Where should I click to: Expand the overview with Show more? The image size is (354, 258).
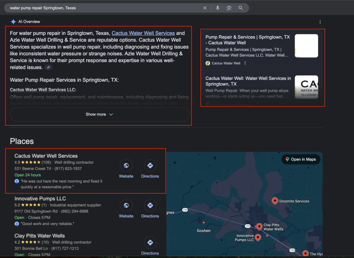(x=100, y=114)
